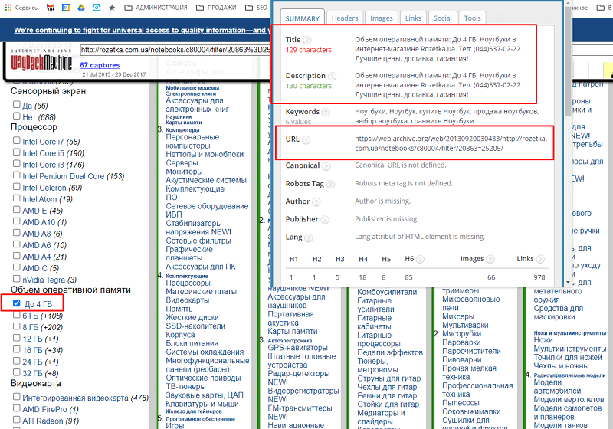Open the SSD-накопители category link
Screen dimensions: 613x429
pos(195,326)
